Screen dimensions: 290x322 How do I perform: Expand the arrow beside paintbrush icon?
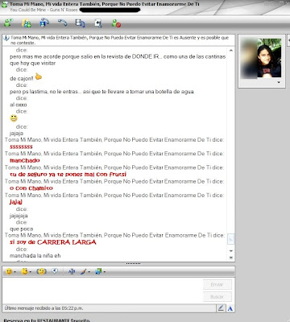click(x=89, y=272)
